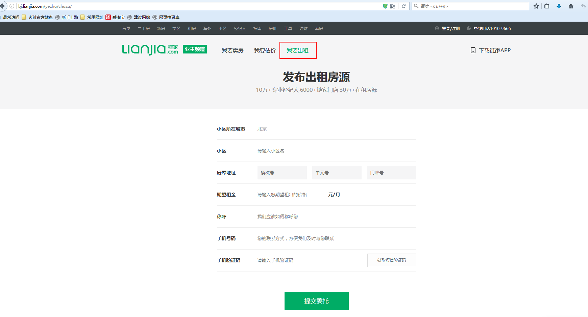The width and height of the screenshot is (588, 317).
Task: Open 二手房 in top navigation
Action: click(144, 29)
